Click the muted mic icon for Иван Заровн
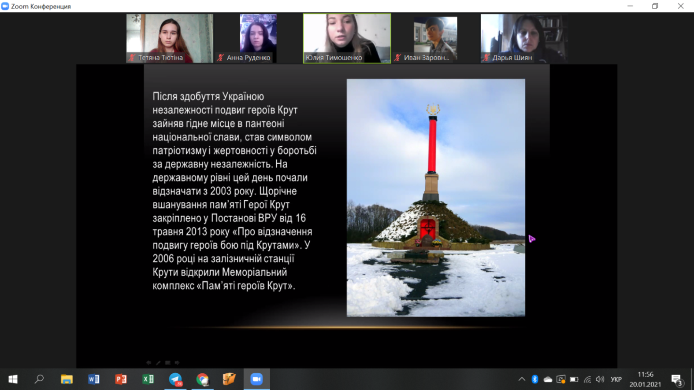Viewport: 694px width, 390px height. point(398,58)
